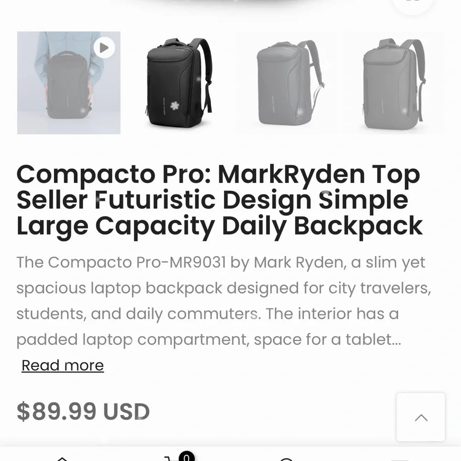Viewport: 461px width, 461px height.
Task: Collapse the page using the up arrow control
Action: click(x=420, y=417)
